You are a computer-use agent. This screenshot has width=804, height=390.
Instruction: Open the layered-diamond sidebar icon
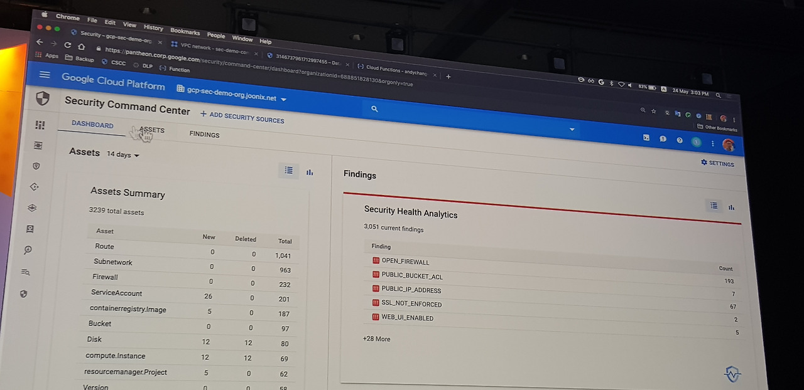click(33, 208)
